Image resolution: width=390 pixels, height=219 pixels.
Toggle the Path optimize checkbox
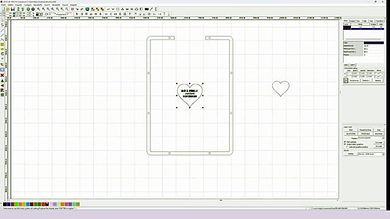coord(345,142)
